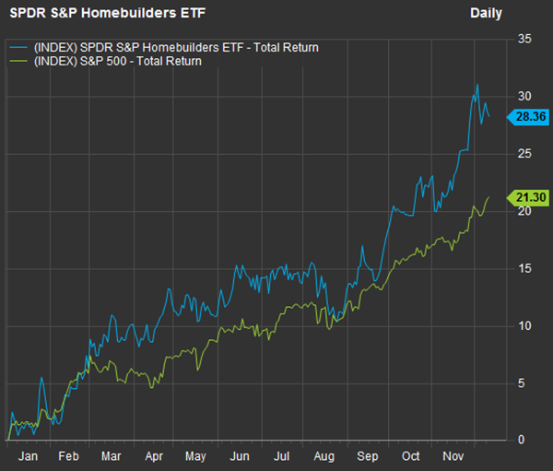The height and width of the screenshot is (471, 553).
Task: Click the Nov label on the x-axis
Action: coord(453,456)
